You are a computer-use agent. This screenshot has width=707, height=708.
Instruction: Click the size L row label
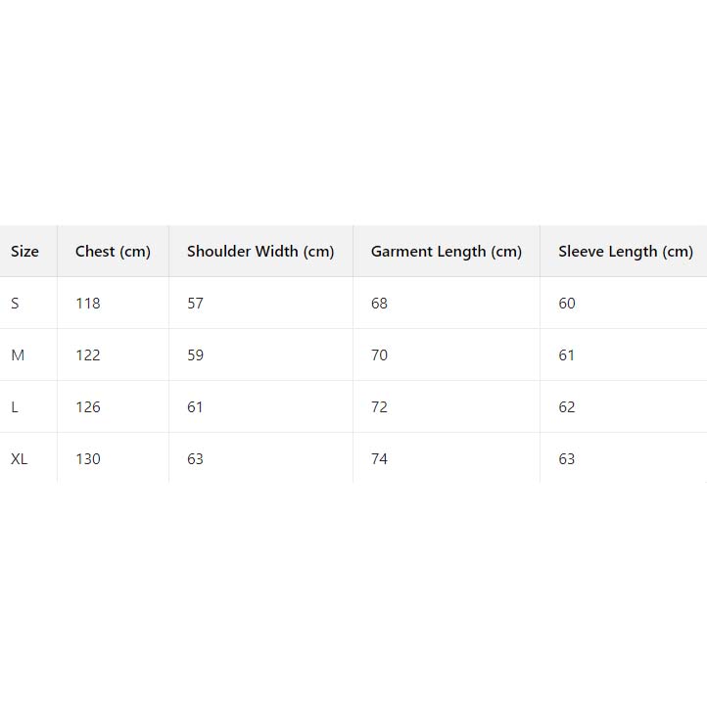coord(15,407)
